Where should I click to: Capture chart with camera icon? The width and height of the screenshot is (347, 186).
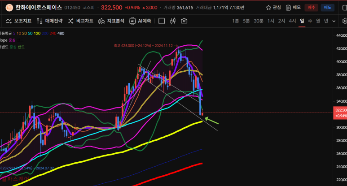pos(184,21)
